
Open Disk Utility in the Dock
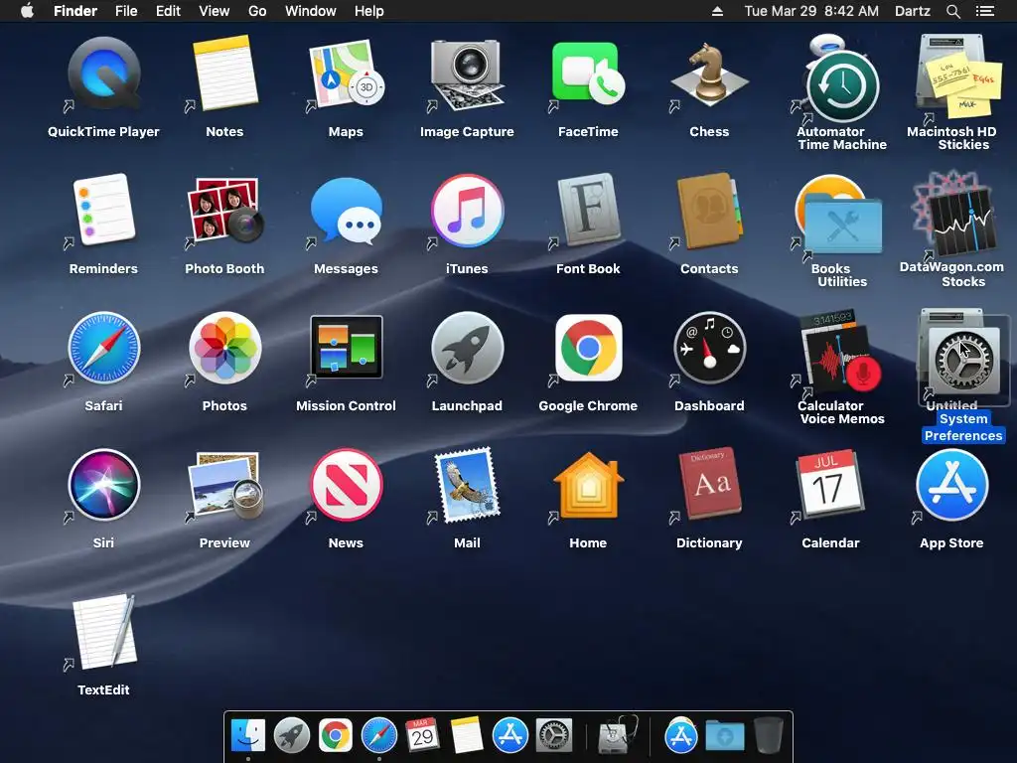[x=618, y=735]
